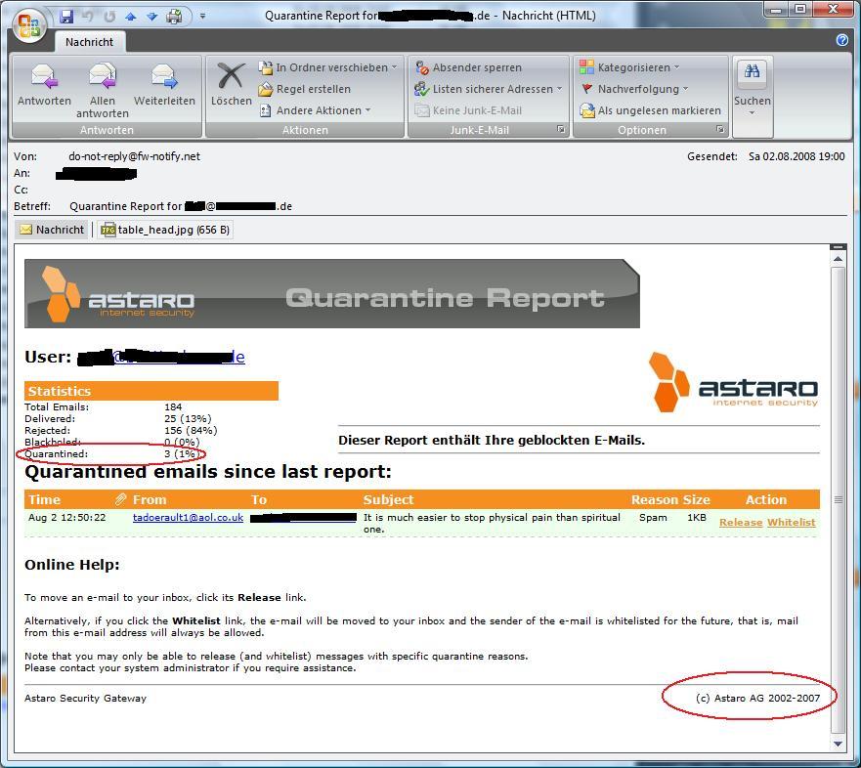Screen dimensions: 861x768
Task: Open the Kategorisieren dropdown
Action: pyautogui.click(x=629, y=67)
